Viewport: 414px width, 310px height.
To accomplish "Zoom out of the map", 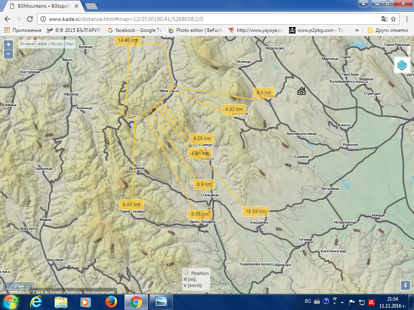I will coord(8,54).
